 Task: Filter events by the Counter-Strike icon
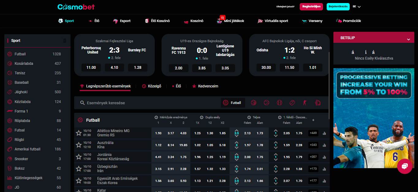point(305,103)
